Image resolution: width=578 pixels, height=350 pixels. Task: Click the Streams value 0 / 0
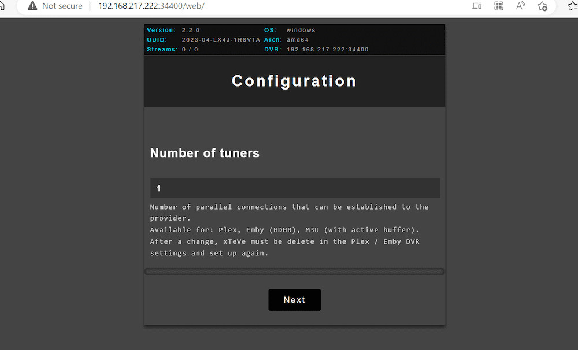click(x=190, y=49)
